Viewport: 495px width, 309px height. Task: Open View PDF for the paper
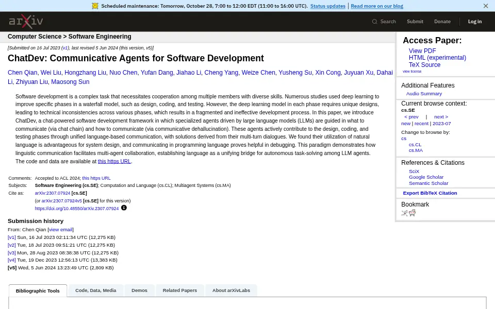click(422, 51)
